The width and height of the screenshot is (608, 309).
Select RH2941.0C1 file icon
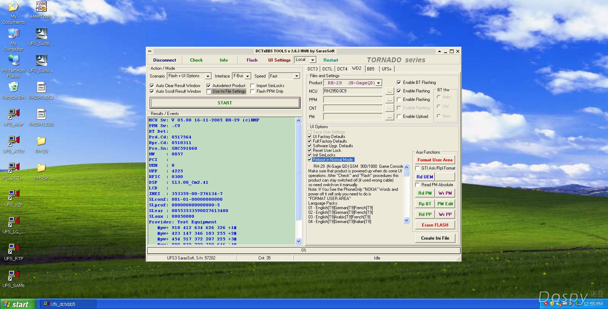tap(41, 90)
